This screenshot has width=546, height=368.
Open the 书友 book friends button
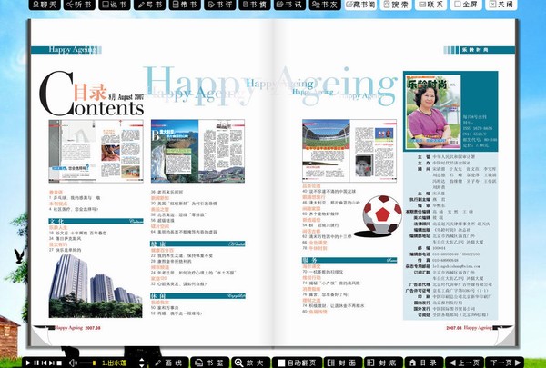pos(325,5)
